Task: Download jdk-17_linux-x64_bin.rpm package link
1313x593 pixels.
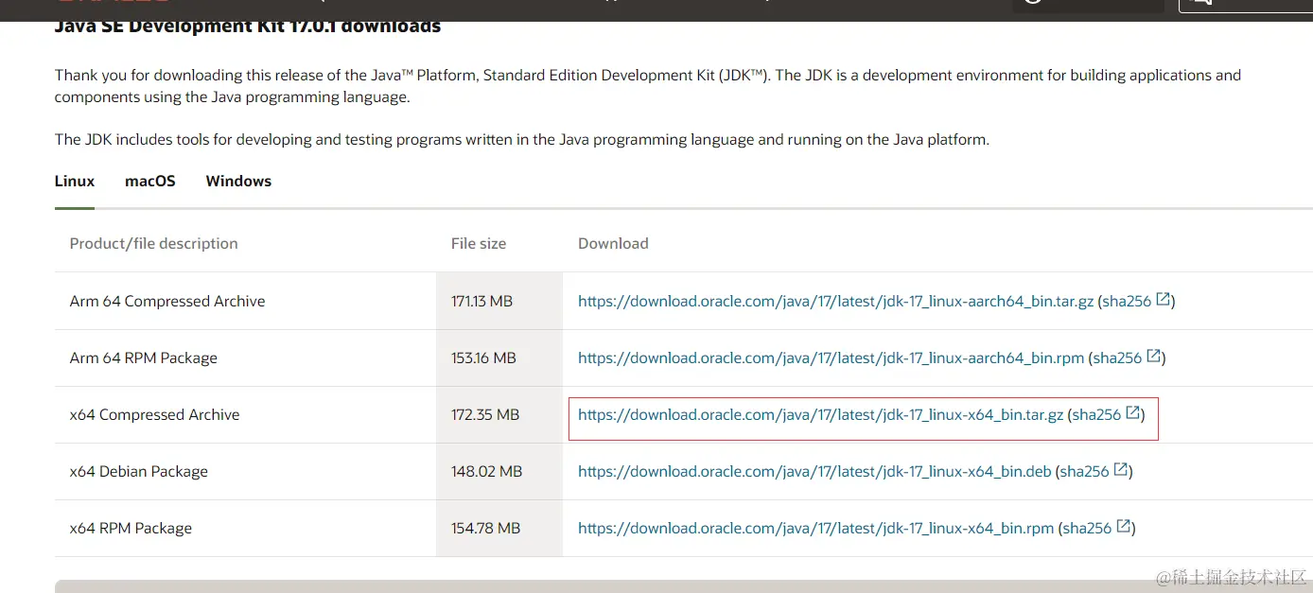Action: point(815,529)
